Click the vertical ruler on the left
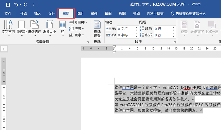Screen dimensions: 221x130 coord(4,94)
